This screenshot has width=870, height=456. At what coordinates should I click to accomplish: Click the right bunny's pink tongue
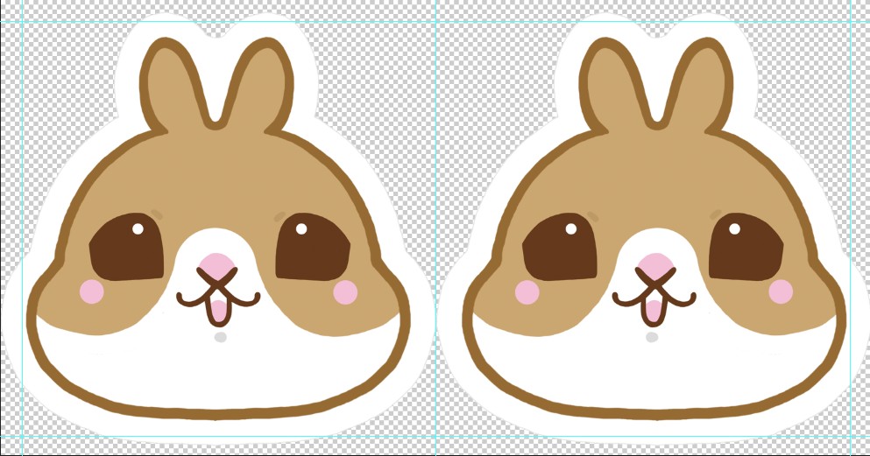point(651,309)
